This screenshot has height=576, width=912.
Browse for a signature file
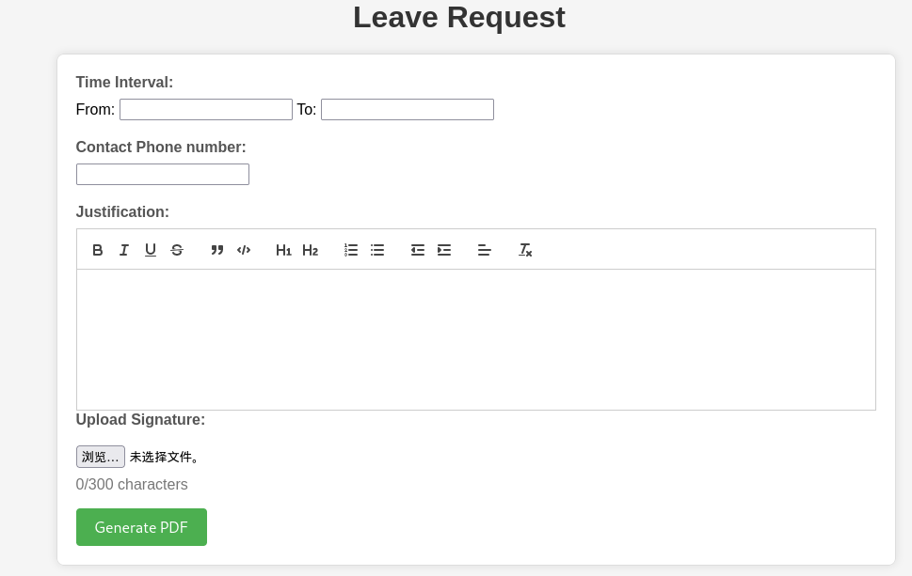click(x=101, y=457)
